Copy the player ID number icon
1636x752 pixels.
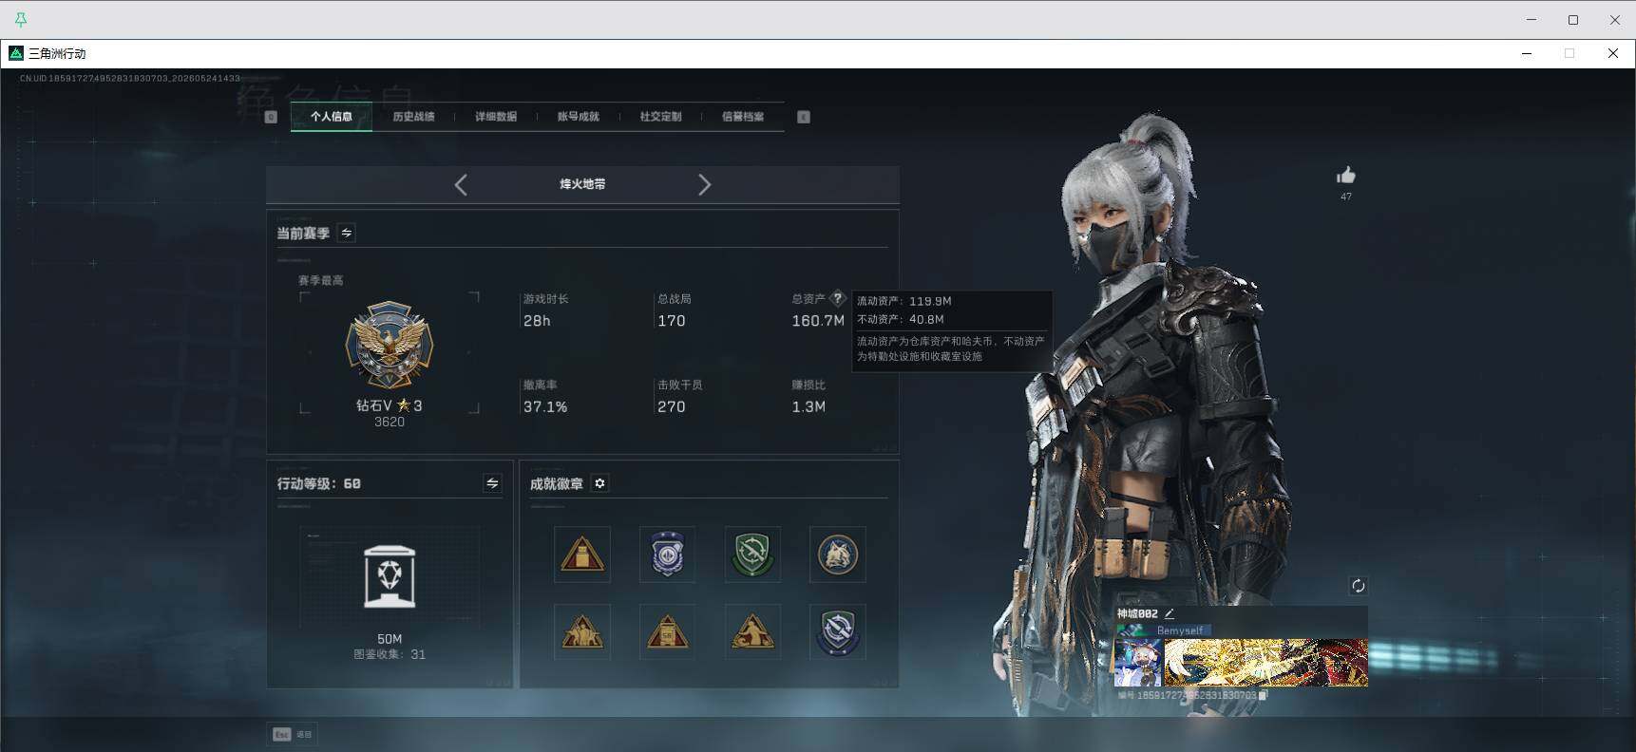(x=1263, y=696)
